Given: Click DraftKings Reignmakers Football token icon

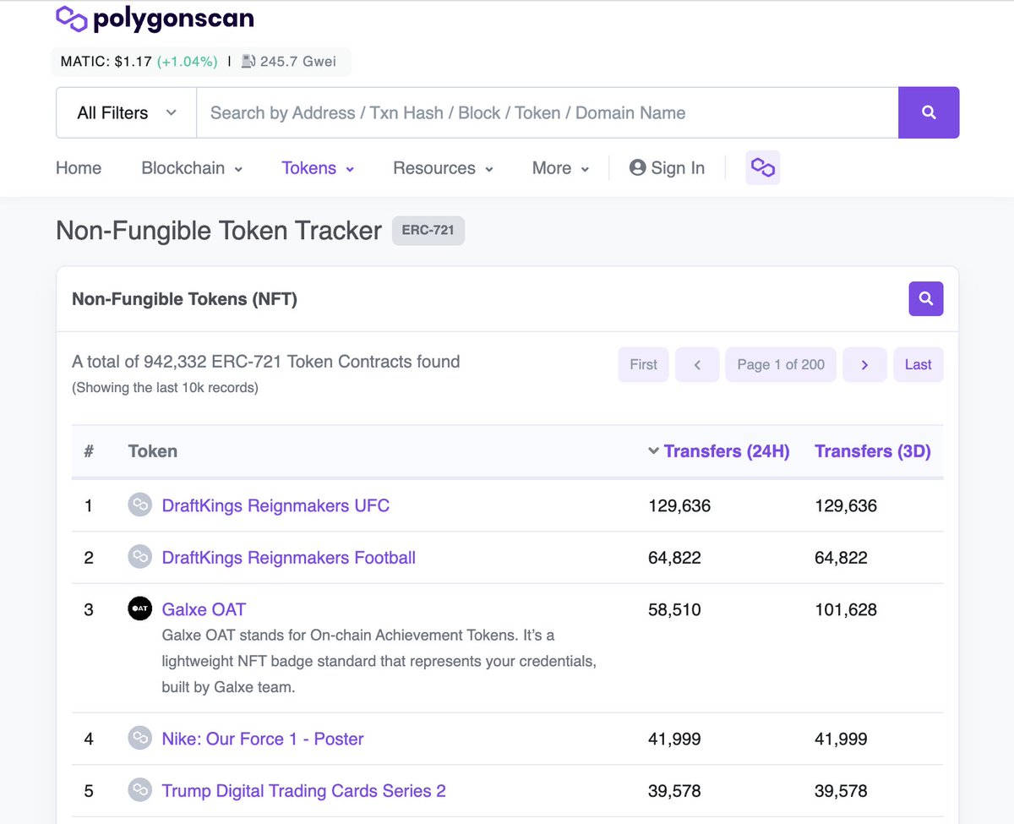Looking at the screenshot, I should 139,557.
